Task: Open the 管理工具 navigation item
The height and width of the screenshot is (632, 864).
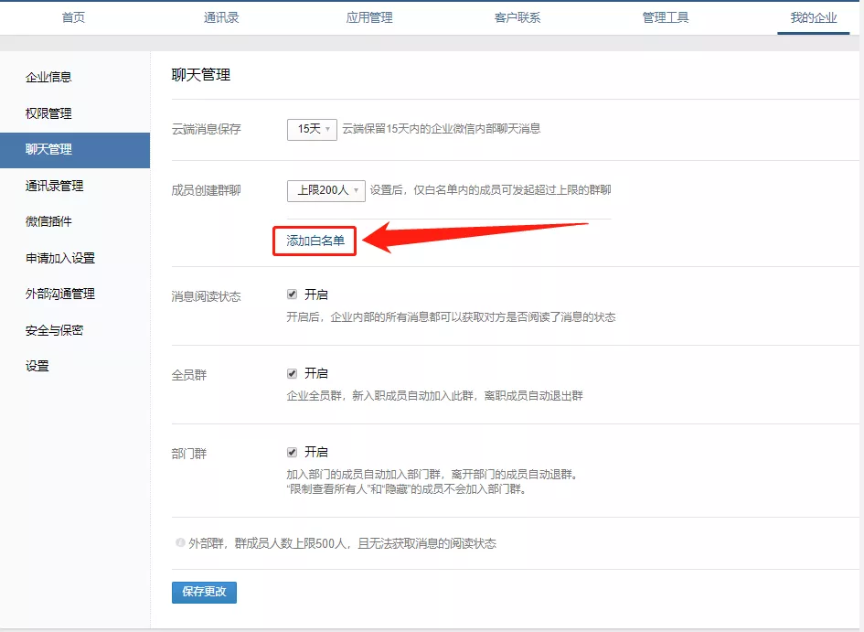Action: [665, 16]
